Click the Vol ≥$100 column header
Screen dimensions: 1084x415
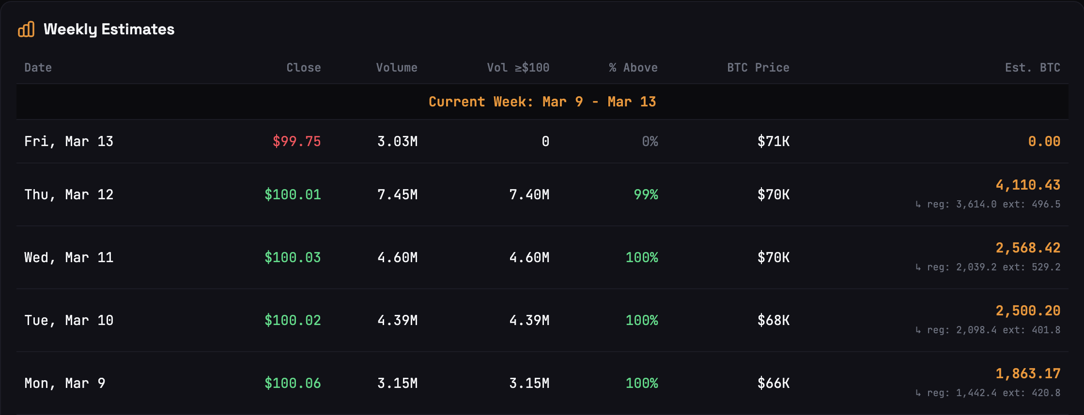(518, 68)
